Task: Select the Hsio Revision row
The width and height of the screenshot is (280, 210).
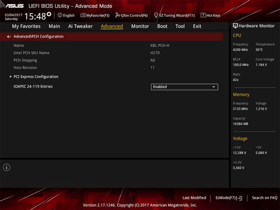Action: click(x=25, y=68)
